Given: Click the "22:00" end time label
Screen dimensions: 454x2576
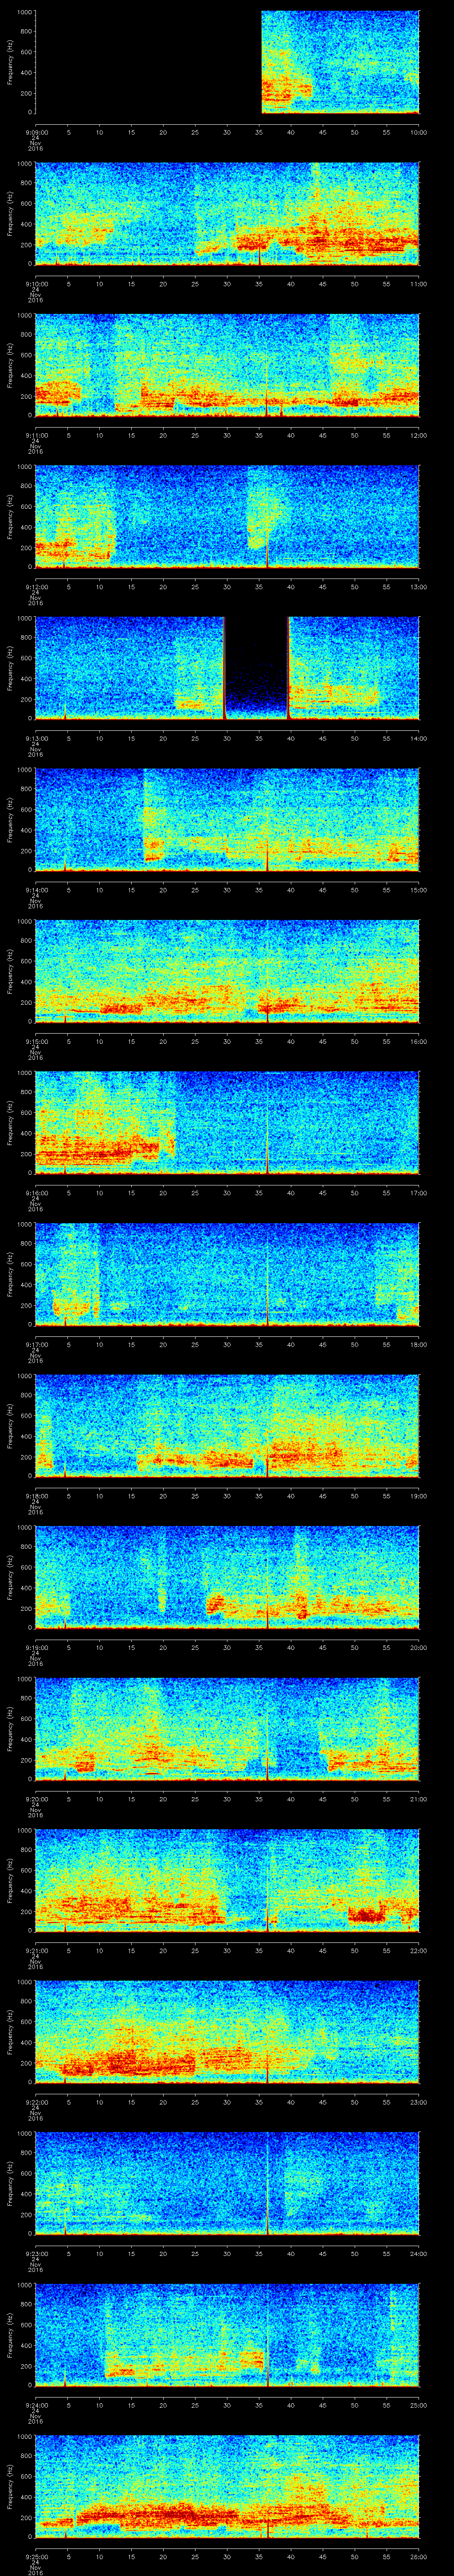Looking at the screenshot, I should pyautogui.click(x=418, y=1950).
